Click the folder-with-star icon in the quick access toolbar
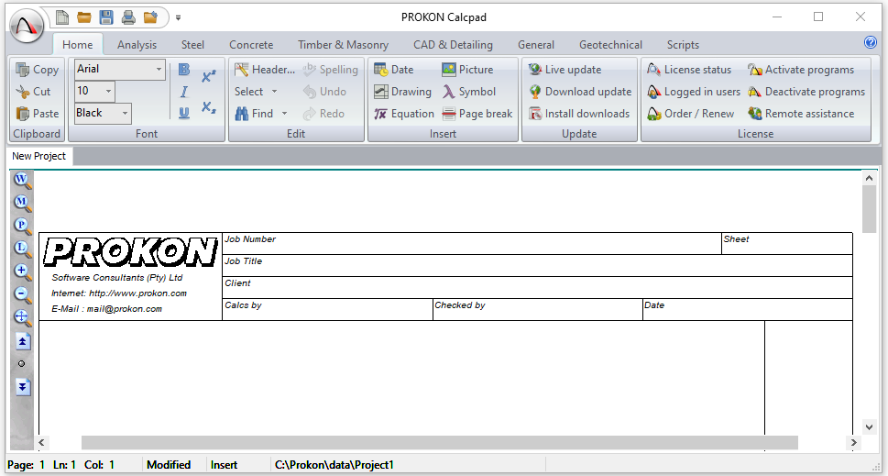This screenshot has height=476, width=888. [x=150, y=17]
